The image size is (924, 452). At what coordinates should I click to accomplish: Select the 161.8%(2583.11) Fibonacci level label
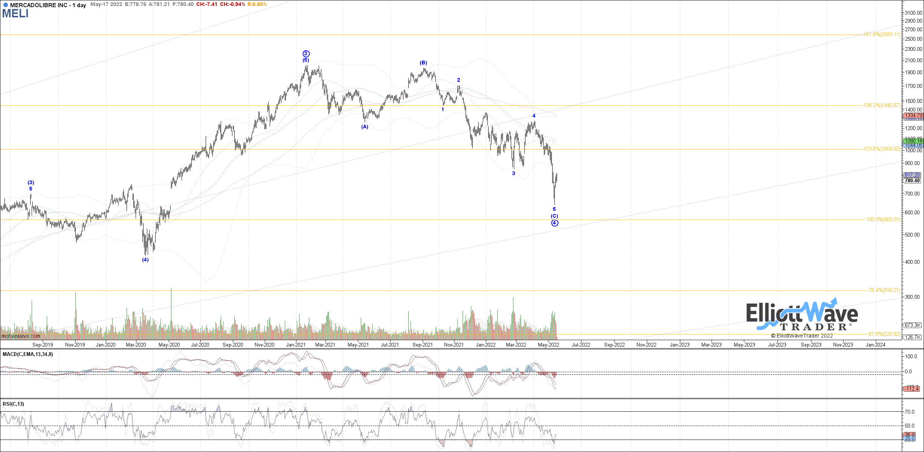(x=882, y=35)
